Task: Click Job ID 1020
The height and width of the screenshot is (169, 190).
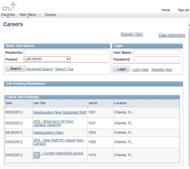Action: 92,142
